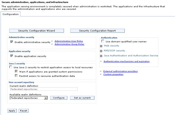Click the Set as current button

(x=82, y=98)
